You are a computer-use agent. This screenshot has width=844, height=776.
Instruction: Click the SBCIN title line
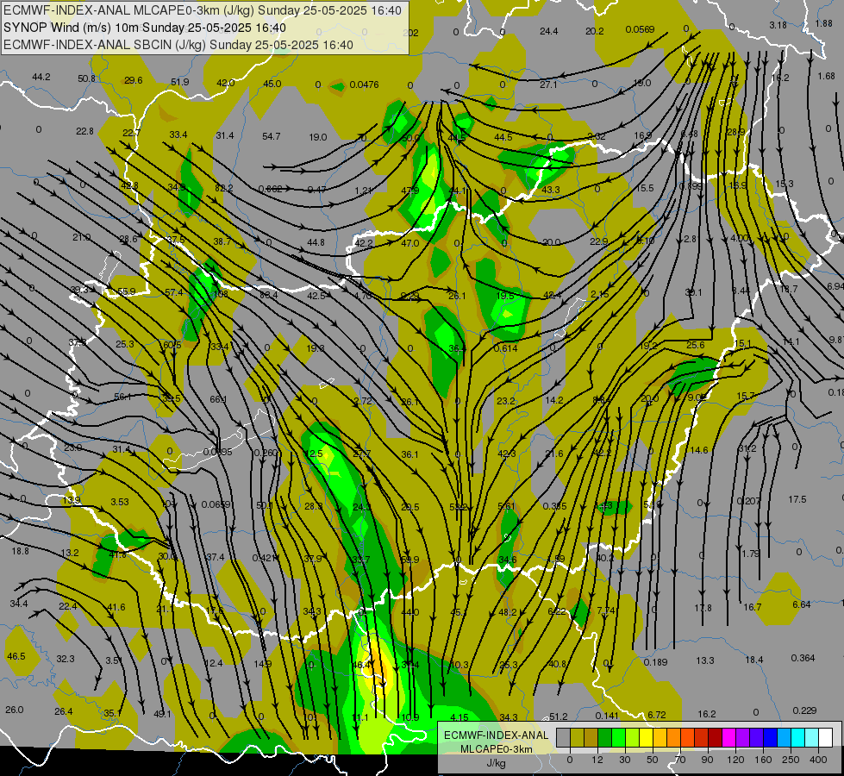[x=178, y=45]
